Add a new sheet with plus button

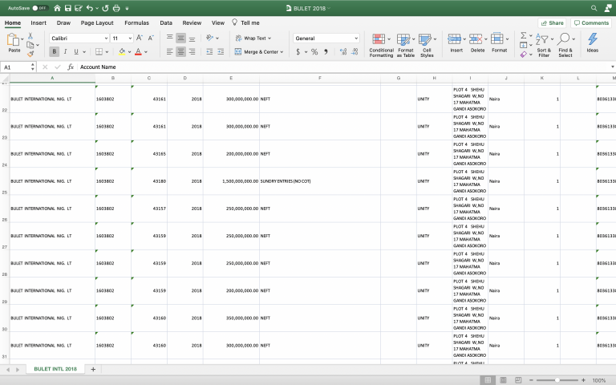click(93, 369)
